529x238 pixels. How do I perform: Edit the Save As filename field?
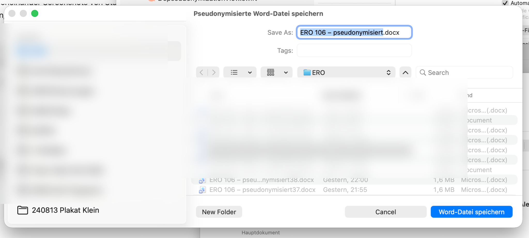pos(354,32)
